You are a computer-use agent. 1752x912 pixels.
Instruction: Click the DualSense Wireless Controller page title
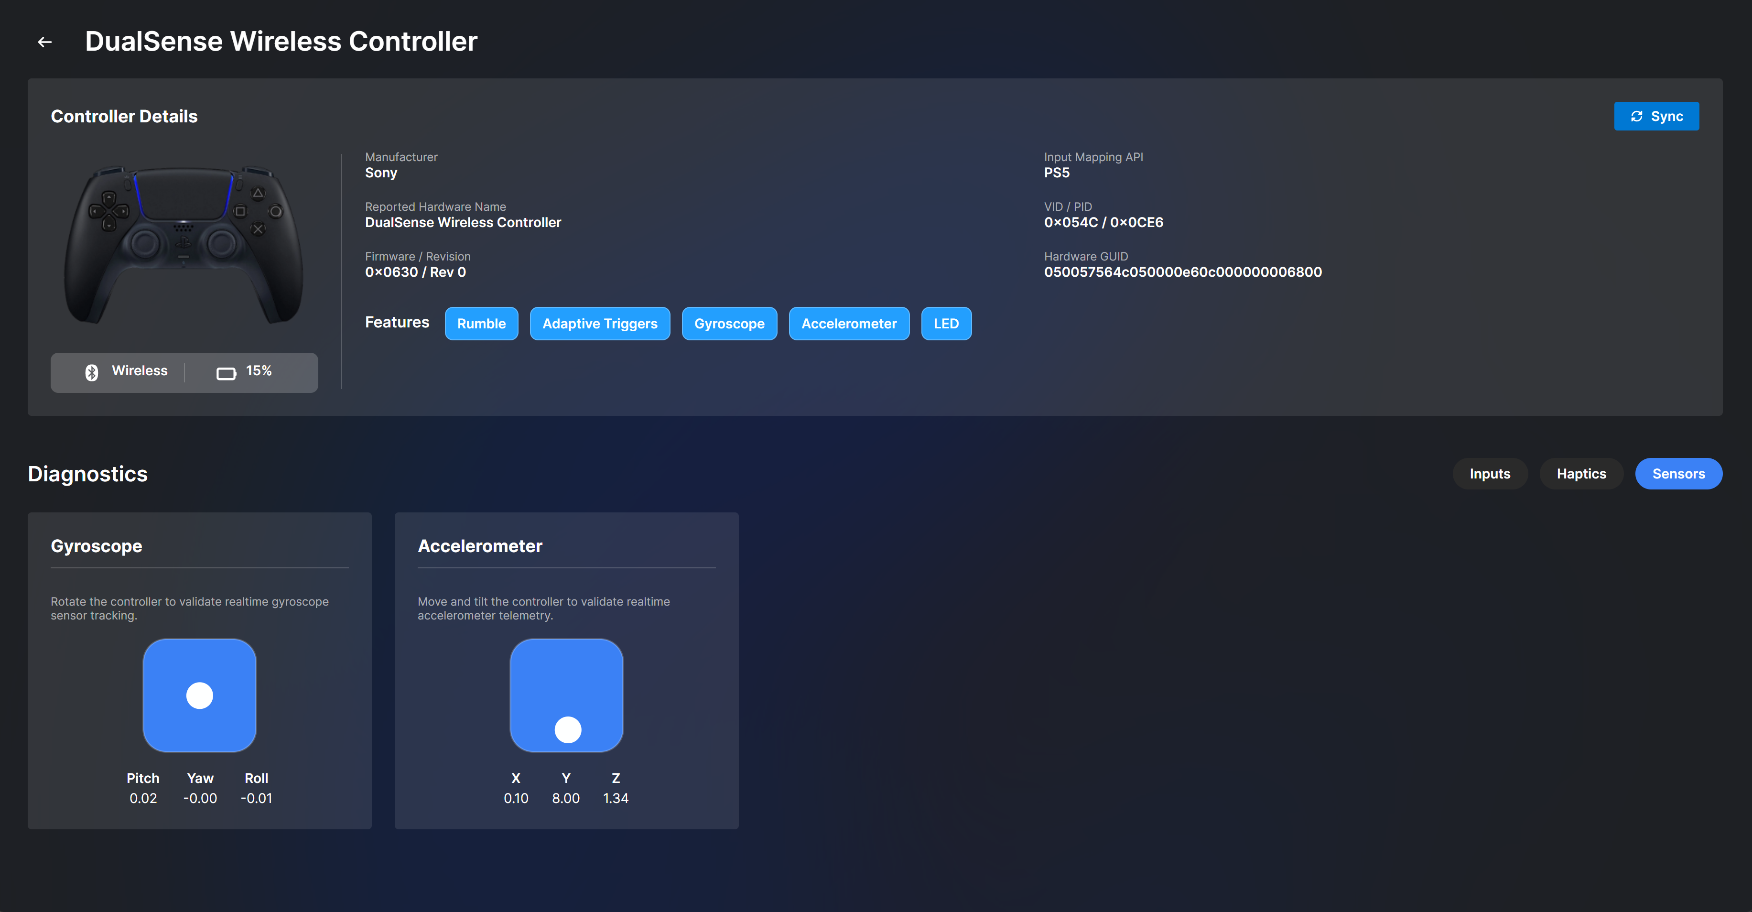click(281, 42)
